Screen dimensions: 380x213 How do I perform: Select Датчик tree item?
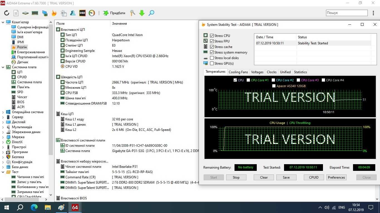pos(23,62)
